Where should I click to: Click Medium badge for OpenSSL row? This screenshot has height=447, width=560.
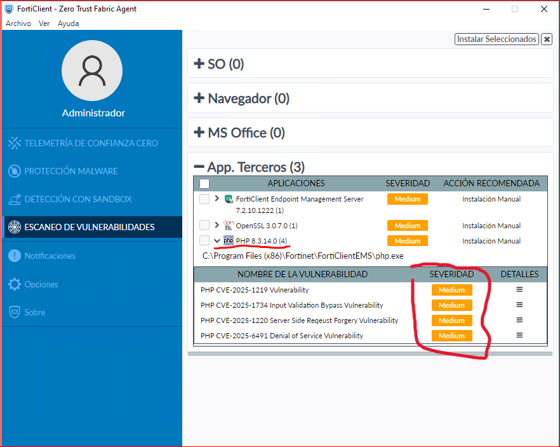[x=408, y=226]
